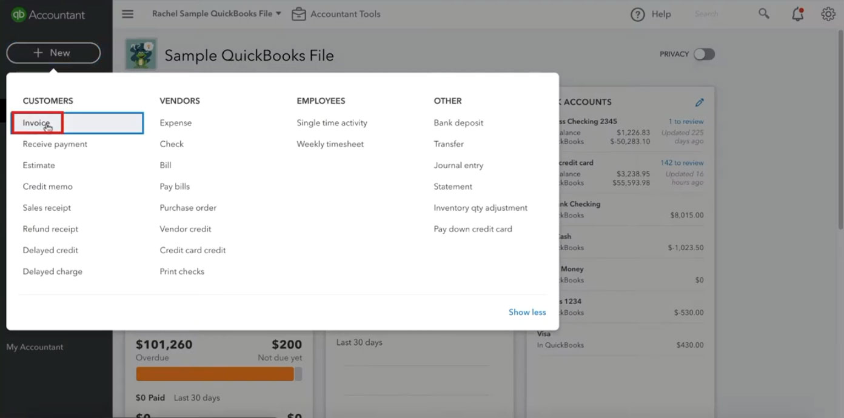
Task: Click the Show less link
Action: click(x=527, y=313)
